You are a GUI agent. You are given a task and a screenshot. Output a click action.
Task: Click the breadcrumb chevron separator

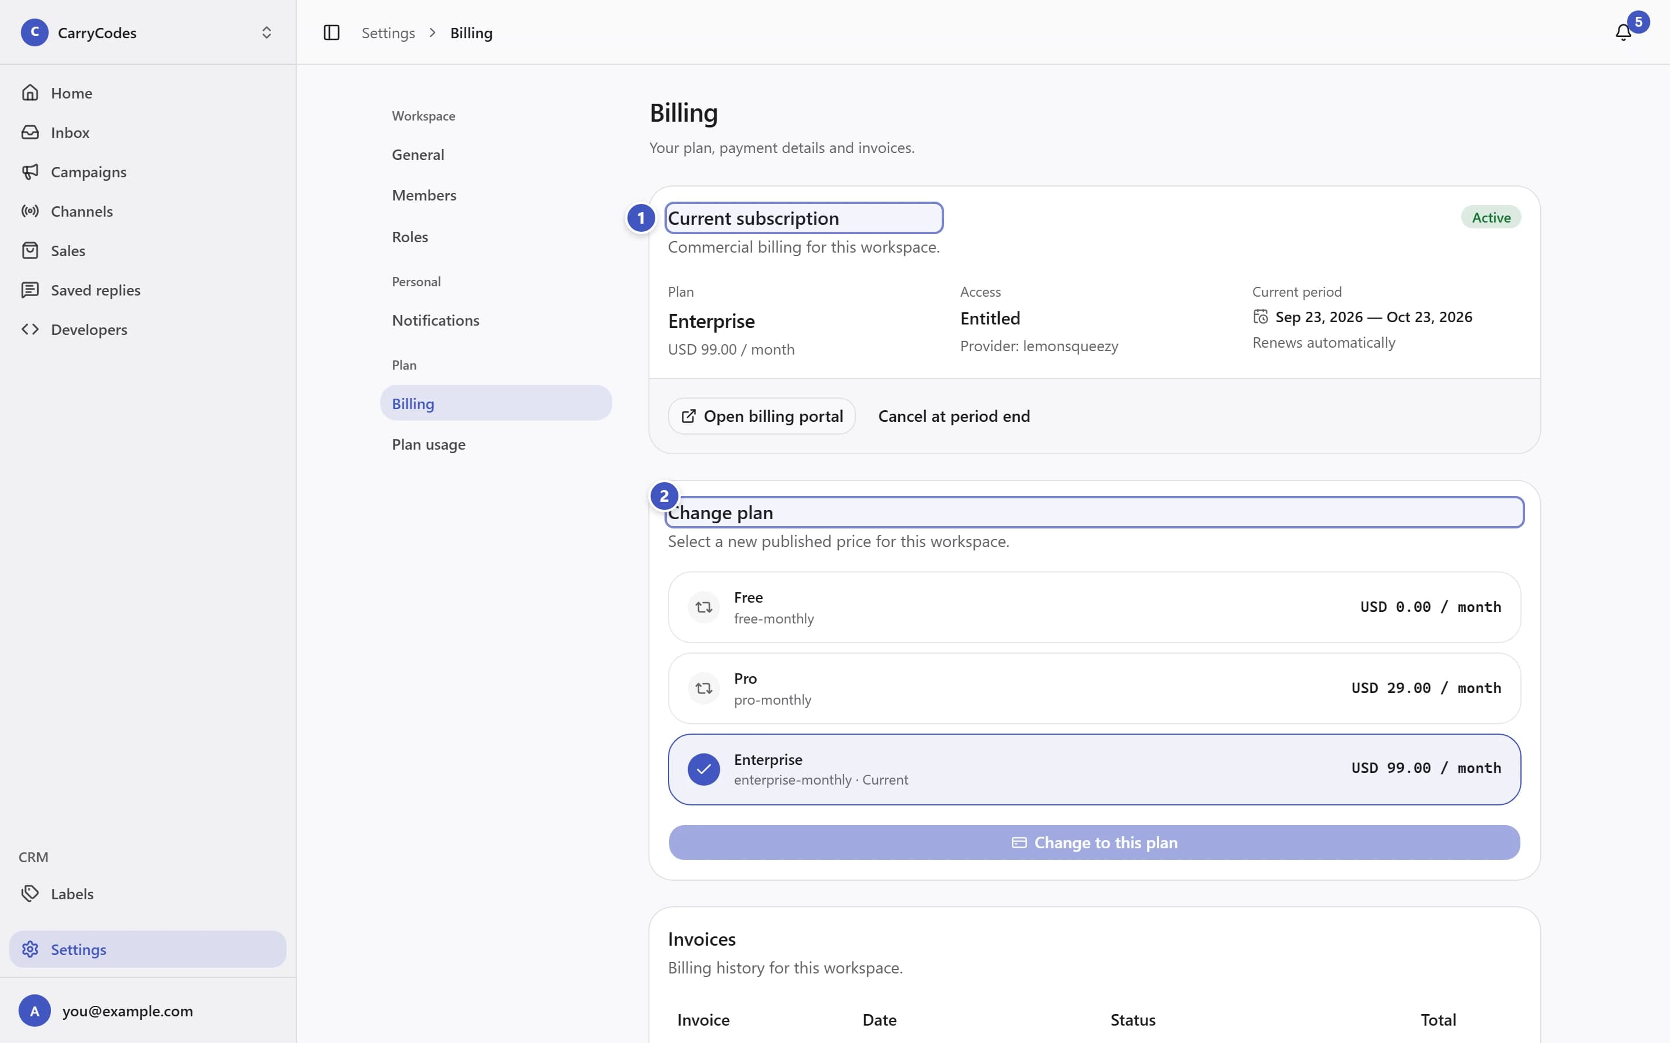click(433, 32)
